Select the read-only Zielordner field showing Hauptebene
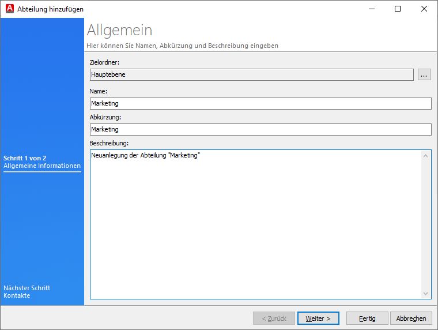Viewport: 438px width, 330px height. (251, 74)
